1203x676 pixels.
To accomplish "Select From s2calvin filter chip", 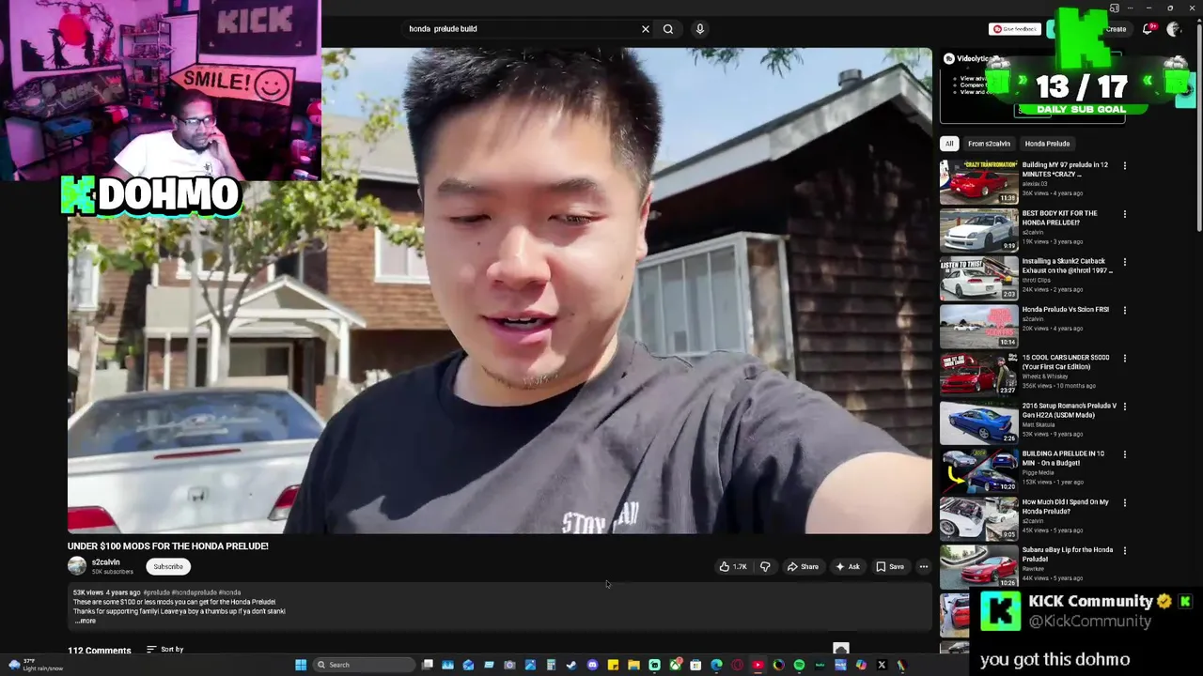I will [x=989, y=144].
